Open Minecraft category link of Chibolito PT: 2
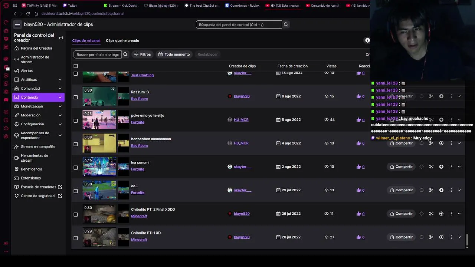 point(139,216)
